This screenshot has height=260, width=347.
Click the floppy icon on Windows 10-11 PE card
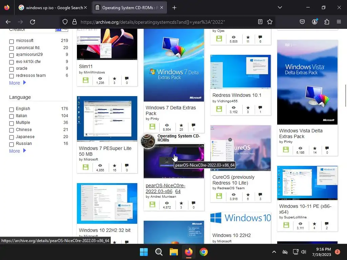(286, 225)
